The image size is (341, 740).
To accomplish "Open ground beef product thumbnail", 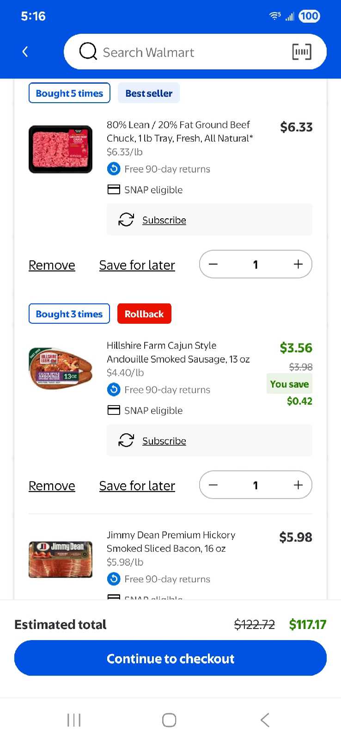I will 61,149.
